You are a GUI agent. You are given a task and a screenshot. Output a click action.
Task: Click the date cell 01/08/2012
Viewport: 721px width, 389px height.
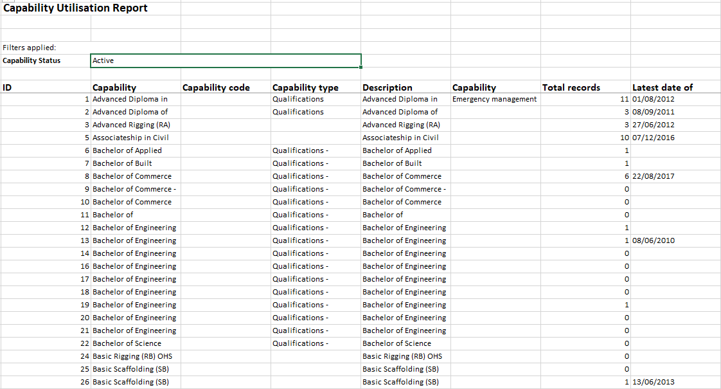pyautogui.click(x=654, y=99)
